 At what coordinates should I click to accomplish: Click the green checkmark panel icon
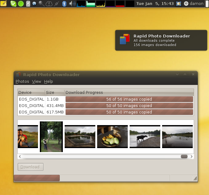[x=13, y=4]
